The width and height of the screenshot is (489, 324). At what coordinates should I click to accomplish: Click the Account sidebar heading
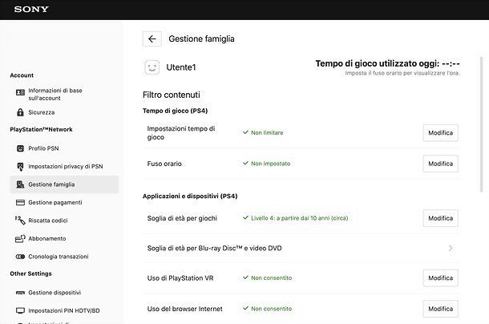pyautogui.click(x=22, y=75)
